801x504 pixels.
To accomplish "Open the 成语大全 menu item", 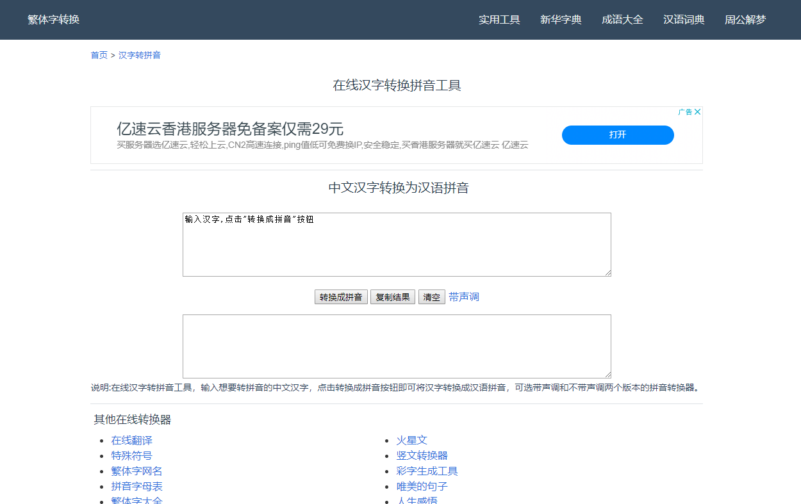I will [622, 20].
